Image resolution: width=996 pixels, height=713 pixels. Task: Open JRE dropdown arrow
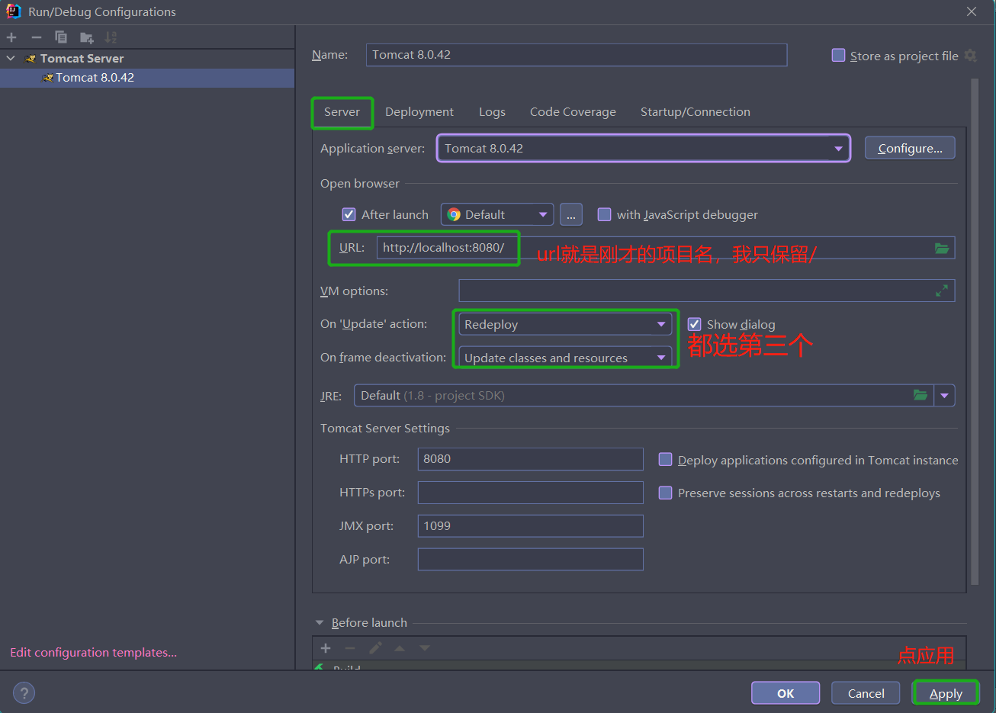coord(945,395)
